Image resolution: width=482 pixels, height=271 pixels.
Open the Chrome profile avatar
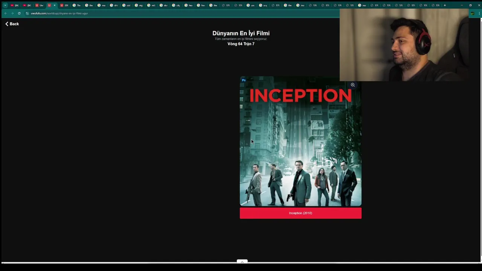473,13
